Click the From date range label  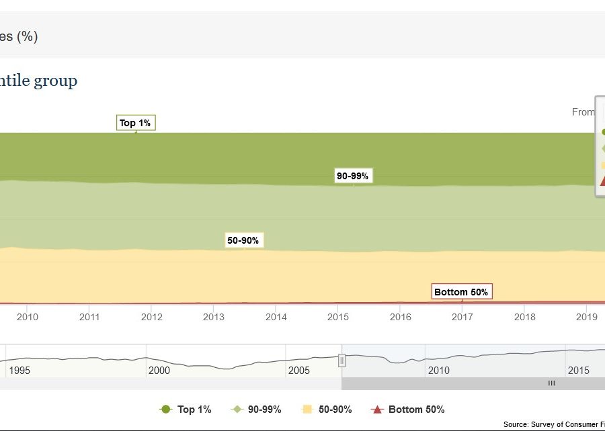[583, 112]
